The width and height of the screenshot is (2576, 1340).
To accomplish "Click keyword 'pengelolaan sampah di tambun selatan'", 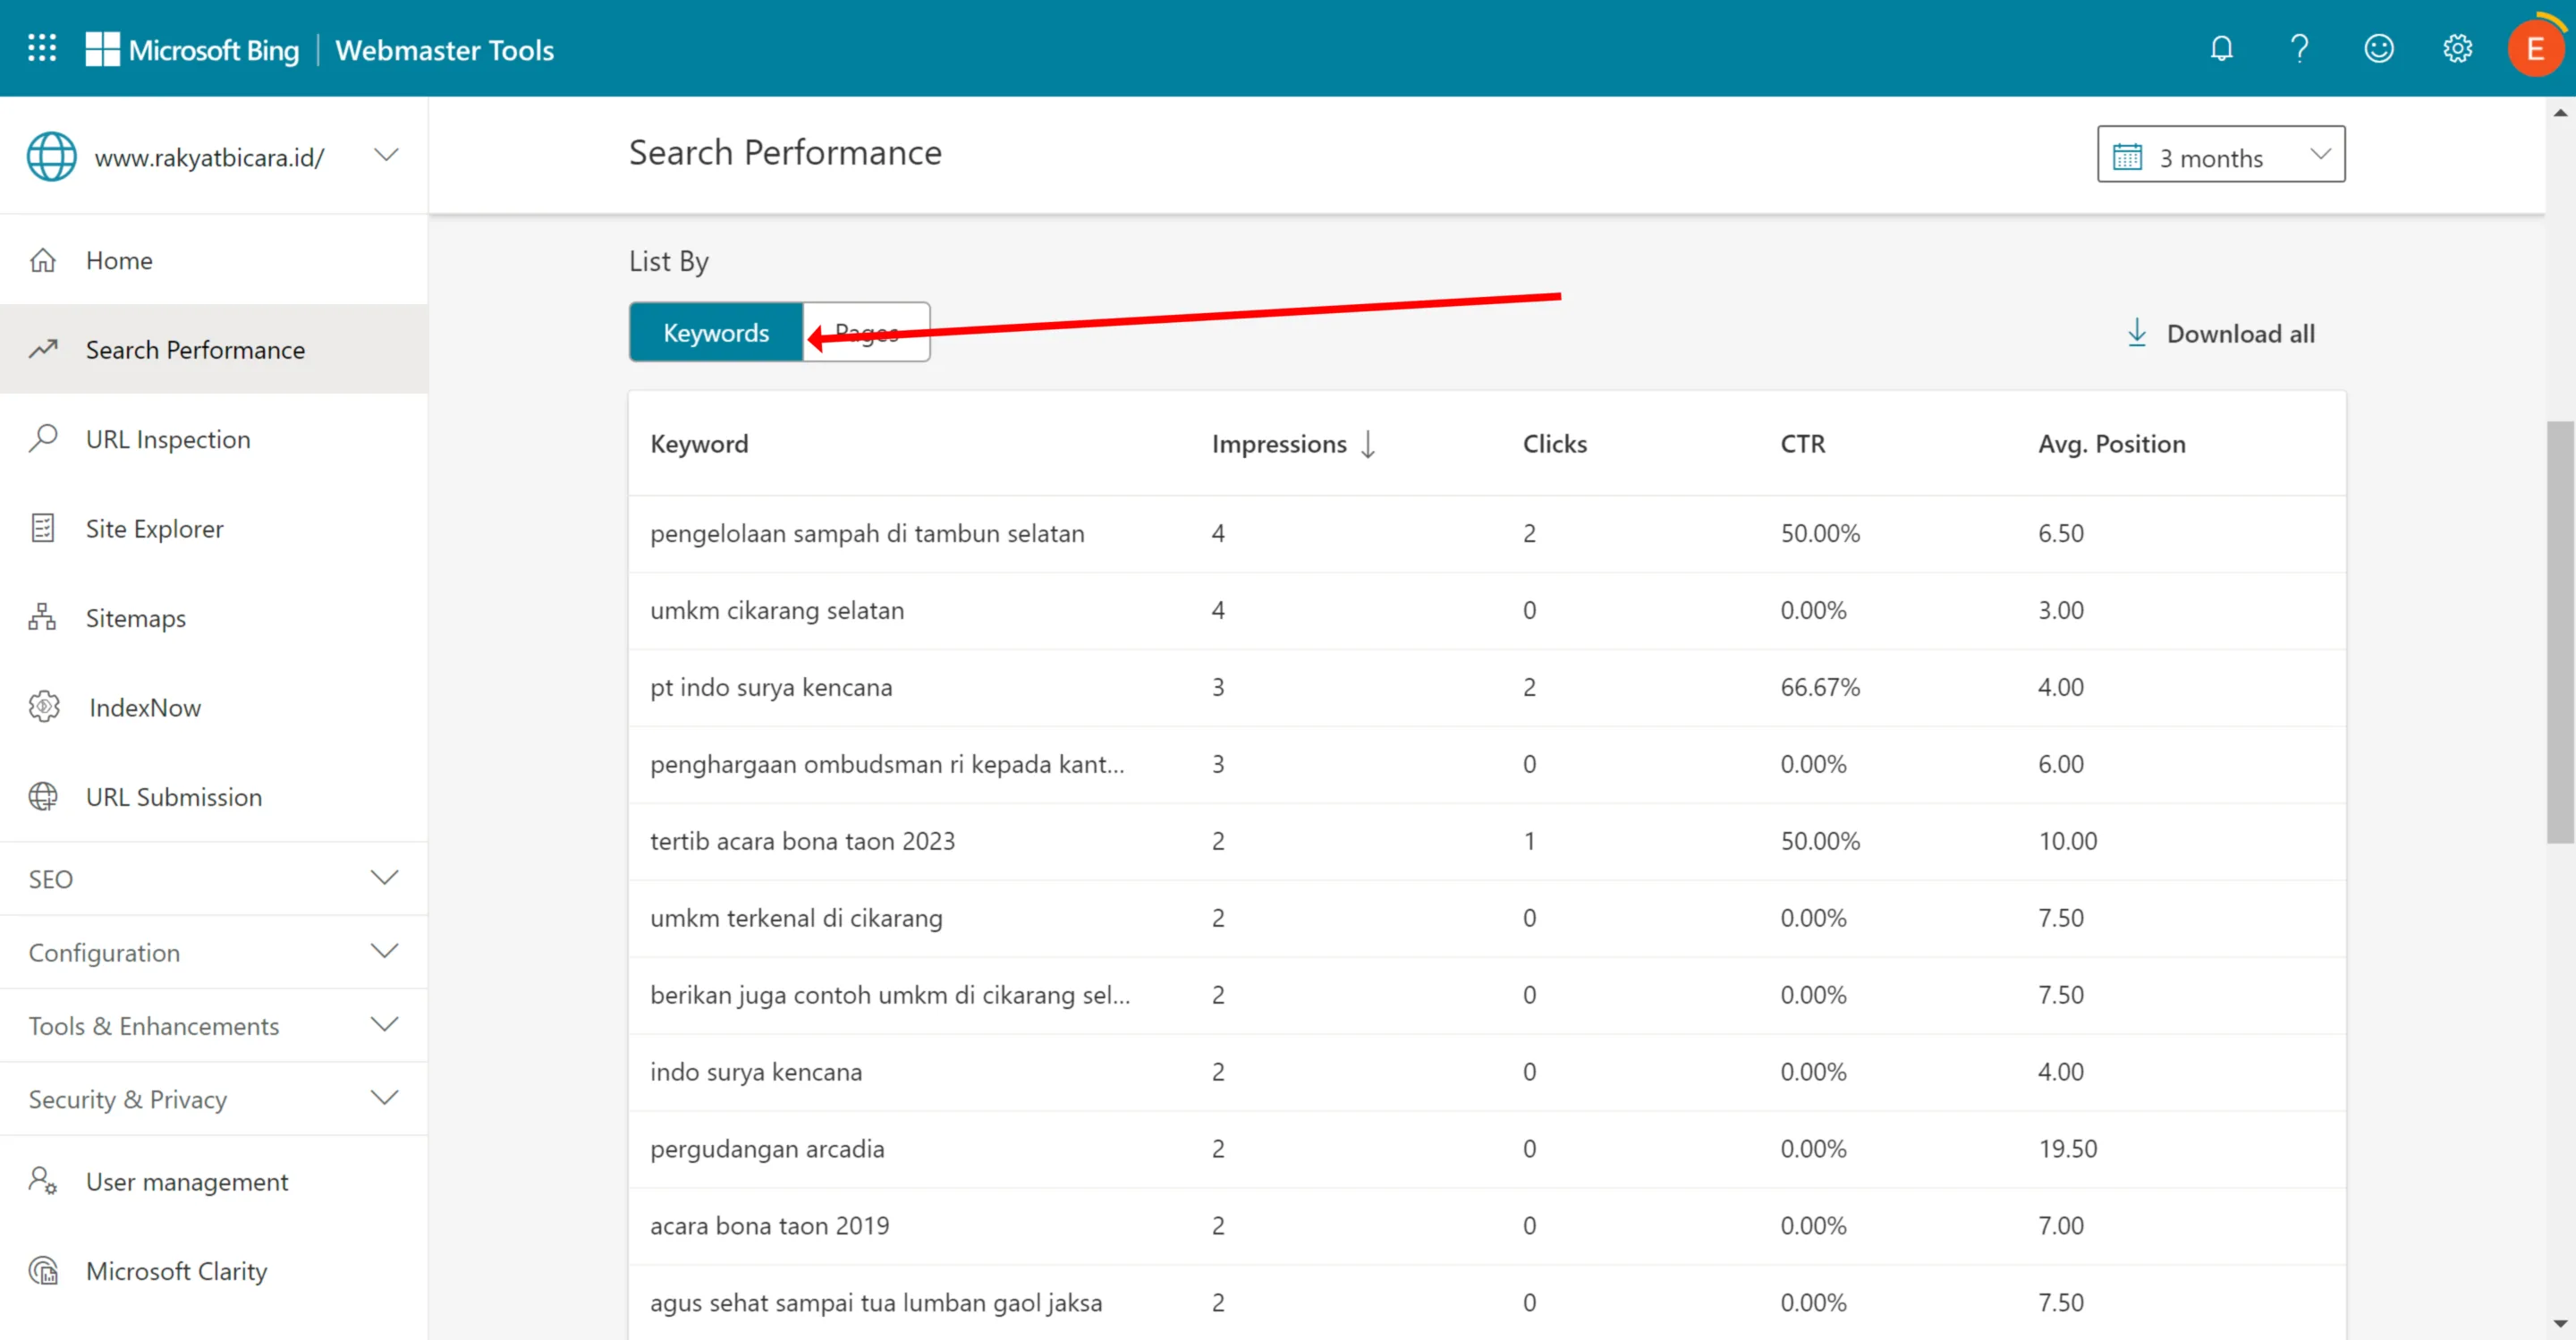I will [867, 533].
